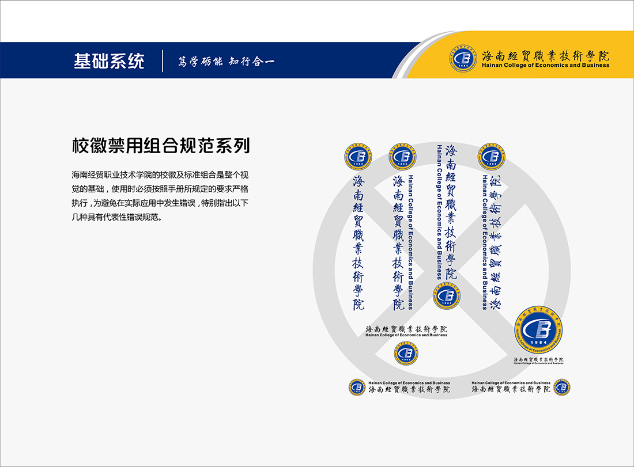Click the college emblem in the yellow header
The image size is (634, 467).
[463, 59]
